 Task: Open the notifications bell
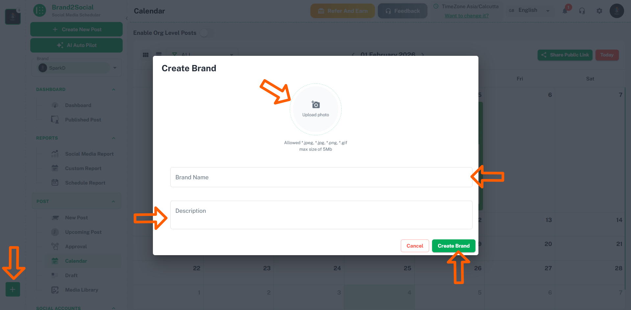click(x=565, y=11)
